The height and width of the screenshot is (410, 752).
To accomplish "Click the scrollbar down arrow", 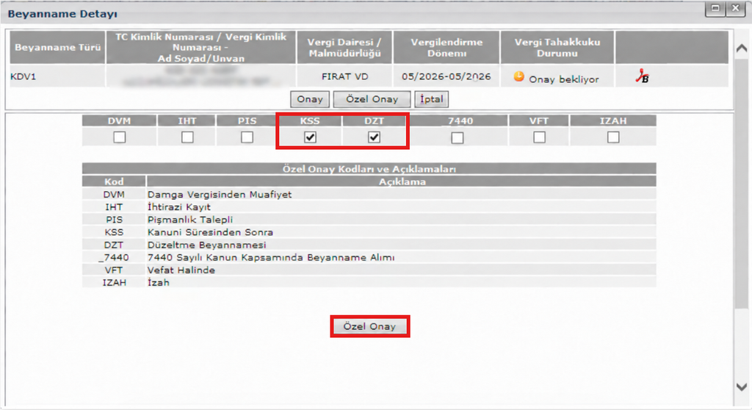I will [742, 387].
